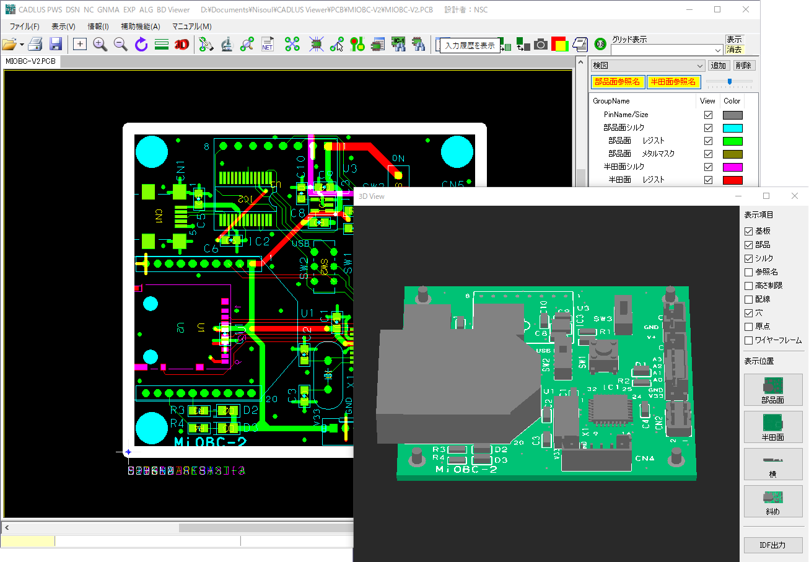Click the net search magnifier icon

(247, 44)
